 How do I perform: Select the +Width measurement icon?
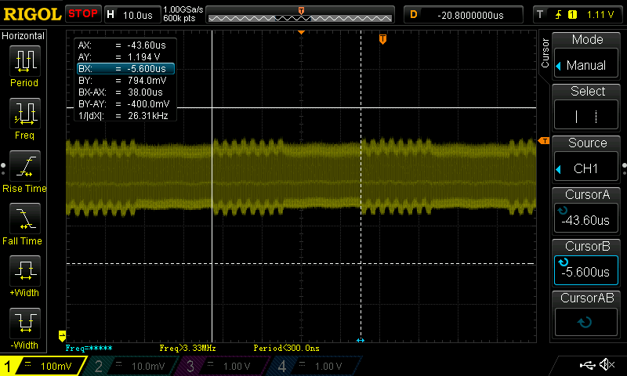point(25,270)
